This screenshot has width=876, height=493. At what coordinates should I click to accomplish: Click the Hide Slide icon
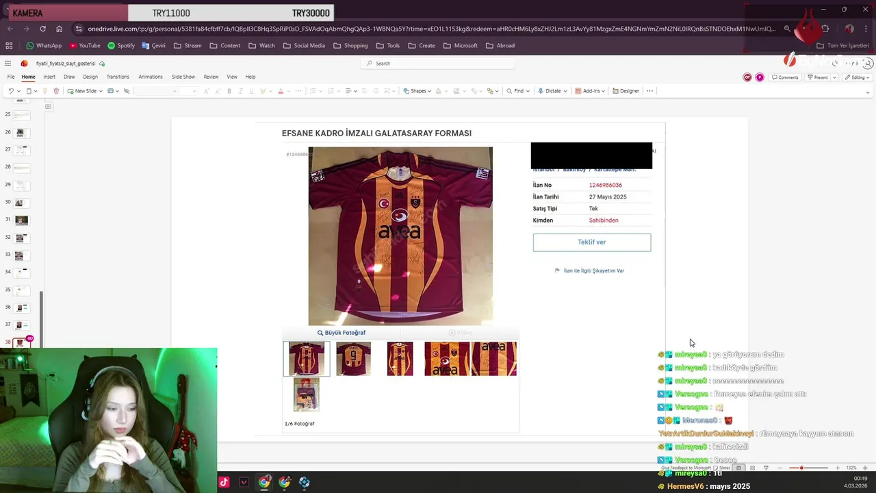coord(127,91)
